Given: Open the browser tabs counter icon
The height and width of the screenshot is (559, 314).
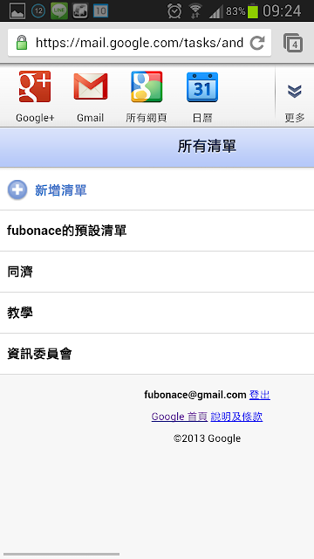Looking at the screenshot, I should tap(293, 43).
